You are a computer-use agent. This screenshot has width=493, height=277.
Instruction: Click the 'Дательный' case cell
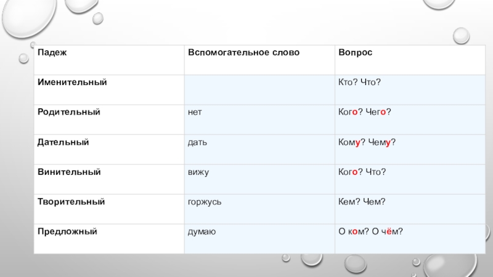point(63,142)
